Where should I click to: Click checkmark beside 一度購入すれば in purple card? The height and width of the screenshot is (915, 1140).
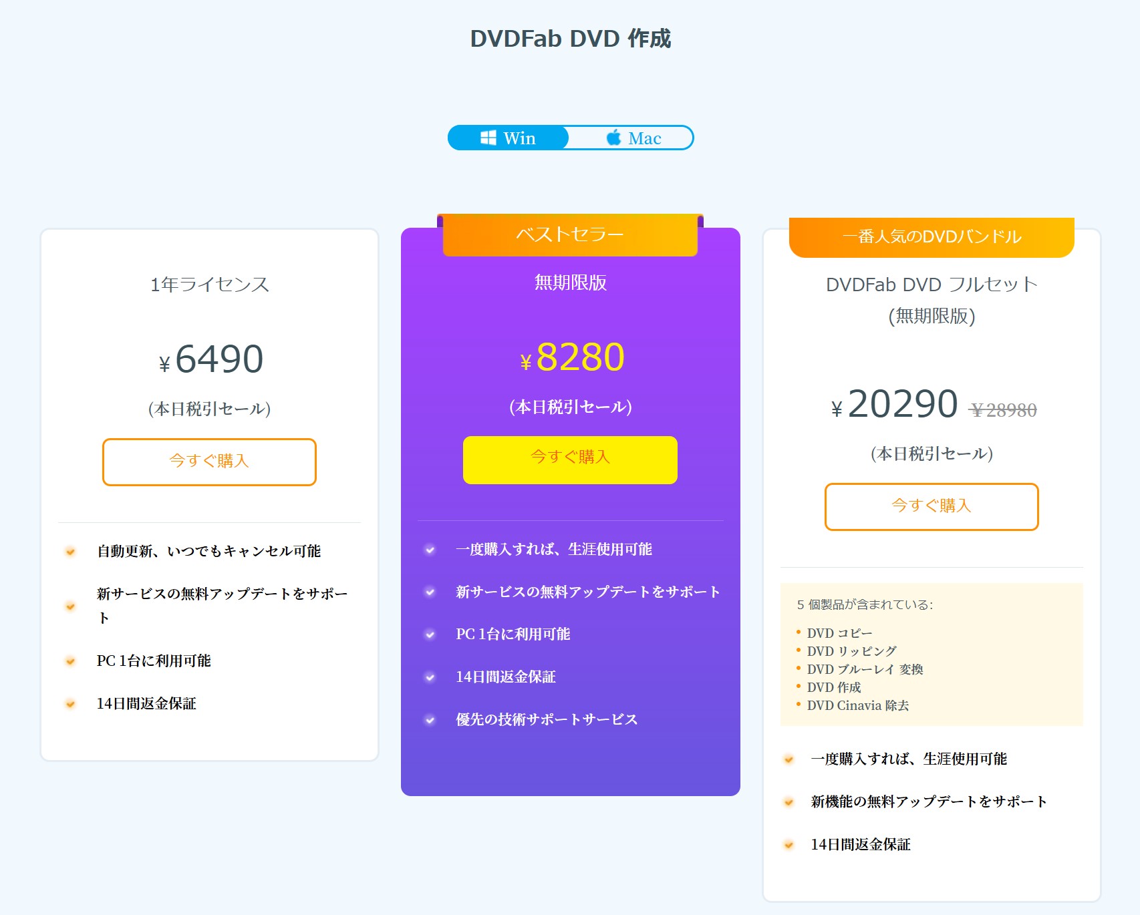[x=430, y=550]
